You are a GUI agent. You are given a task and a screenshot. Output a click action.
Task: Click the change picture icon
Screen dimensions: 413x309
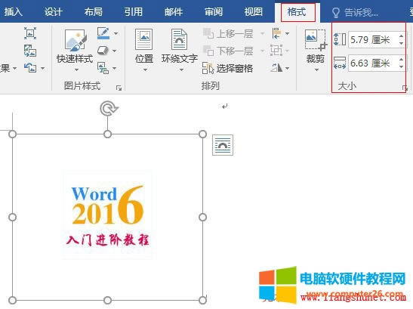(x=30, y=51)
